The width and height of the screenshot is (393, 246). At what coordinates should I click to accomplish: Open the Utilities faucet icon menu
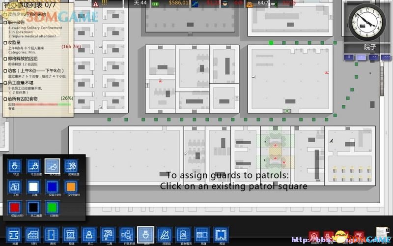click(x=108, y=235)
